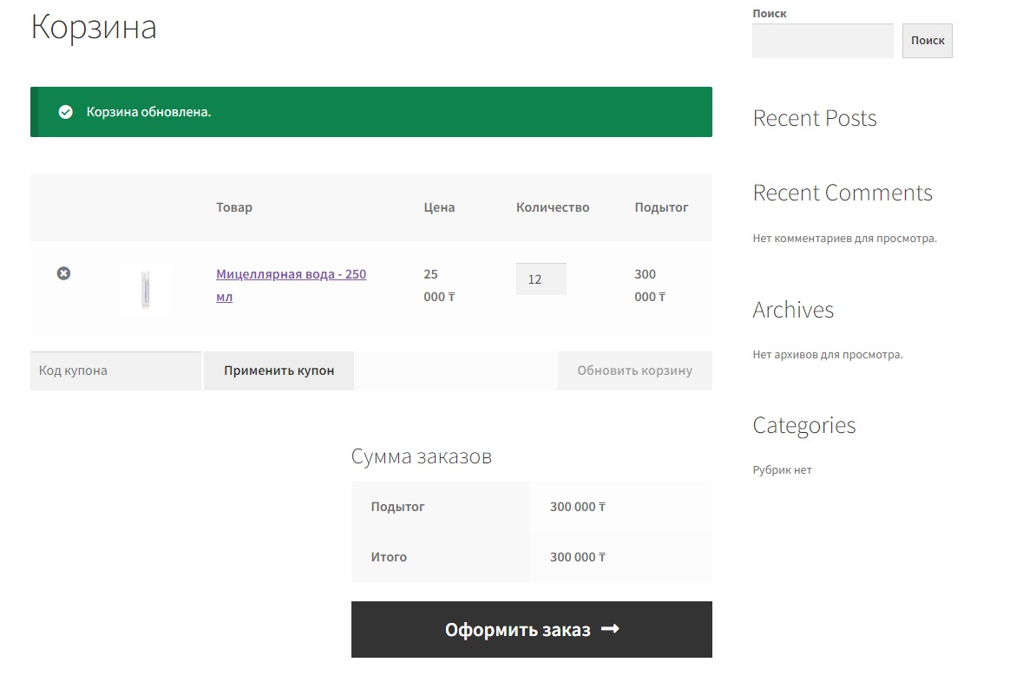Screen dimensions: 1036x682
Task: Click the Товар column header
Action: (234, 207)
